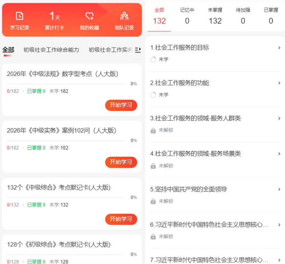Screen dimensions: 285x264
Task: Click the lock icon under 坚持中国共产党的全面领导
Action: point(153,201)
